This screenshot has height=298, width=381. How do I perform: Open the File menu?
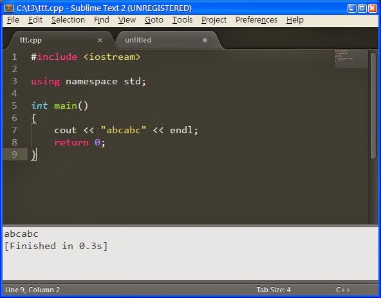pos(13,20)
